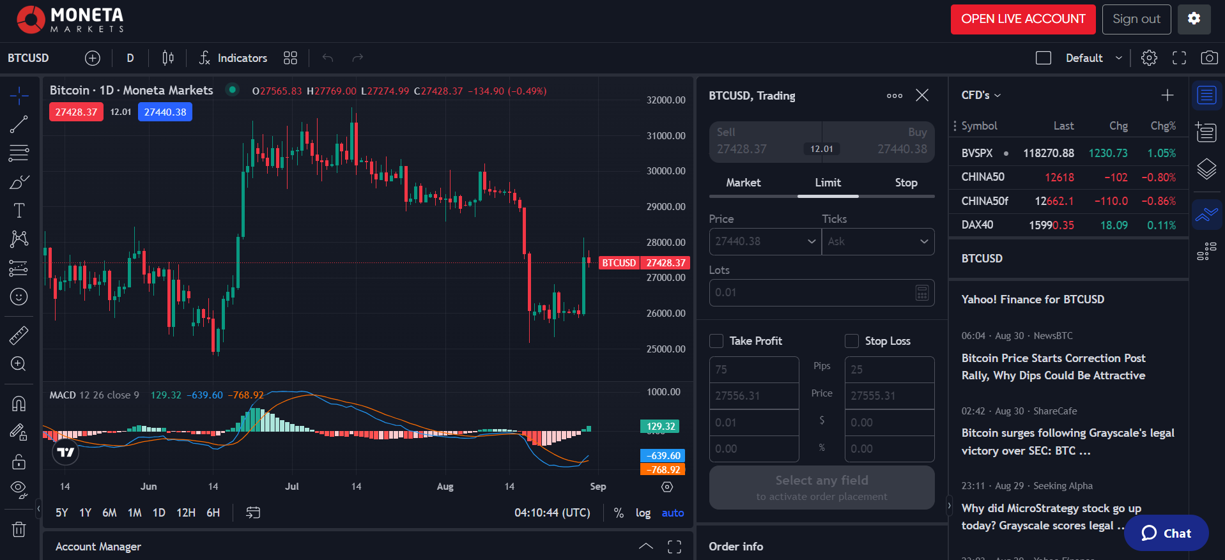Open Bitcoin surges following Grayscale's news article
This screenshot has height=560, width=1225.
tap(1068, 442)
